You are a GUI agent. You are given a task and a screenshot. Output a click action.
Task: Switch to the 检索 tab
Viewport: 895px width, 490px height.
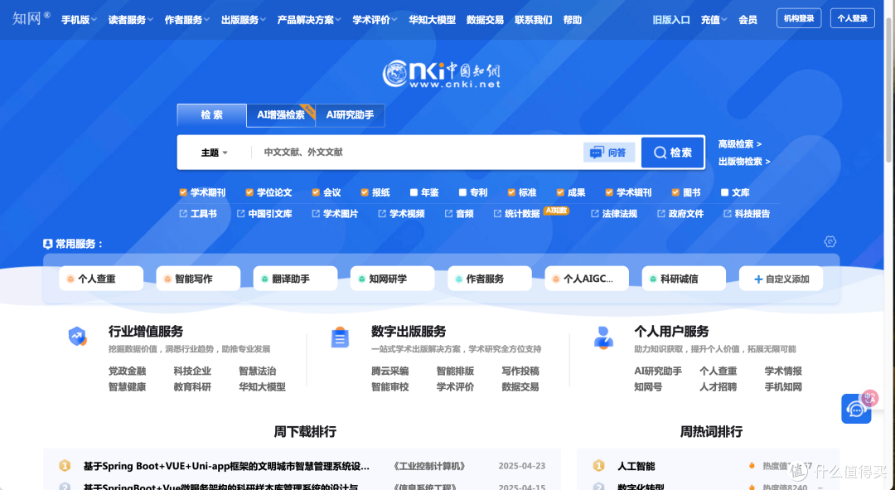pyautogui.click(x=212, y=115)
